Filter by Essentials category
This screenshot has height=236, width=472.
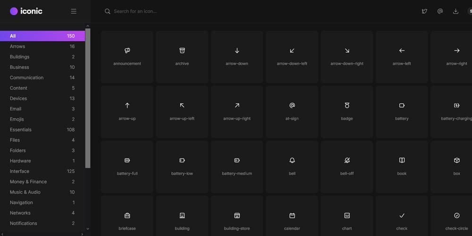(42, 130)
